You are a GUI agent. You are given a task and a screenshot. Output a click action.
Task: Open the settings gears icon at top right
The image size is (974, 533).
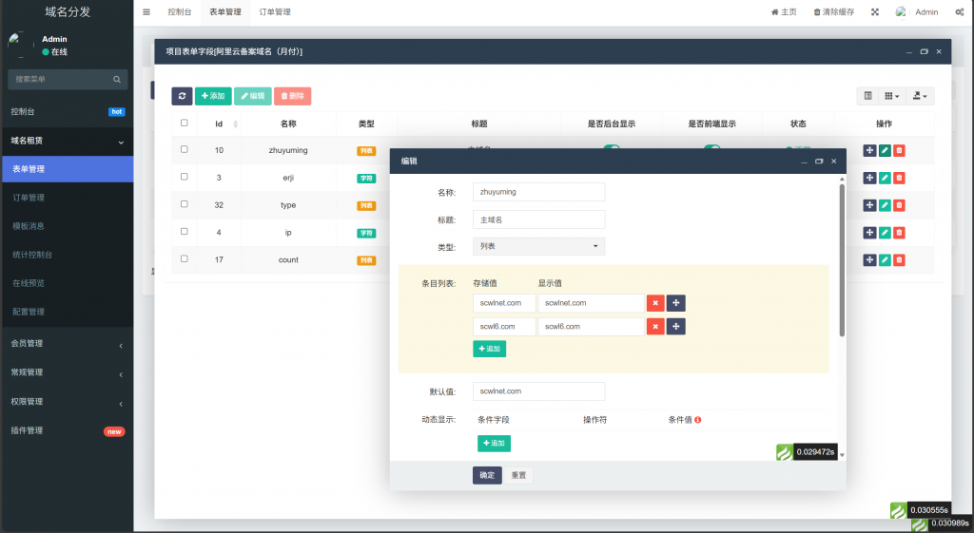(959, 11)
